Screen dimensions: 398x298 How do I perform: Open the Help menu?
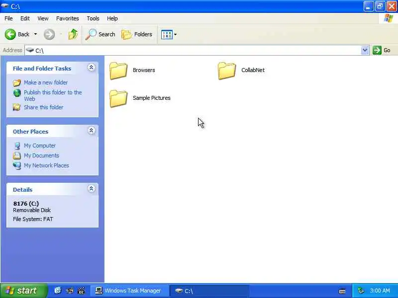112,18
